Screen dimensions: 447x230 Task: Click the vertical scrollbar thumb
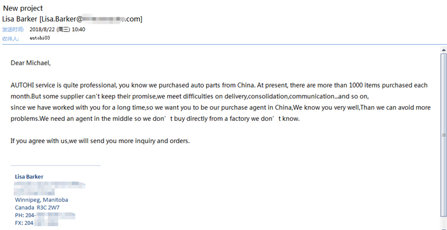[x=444, y=135]
